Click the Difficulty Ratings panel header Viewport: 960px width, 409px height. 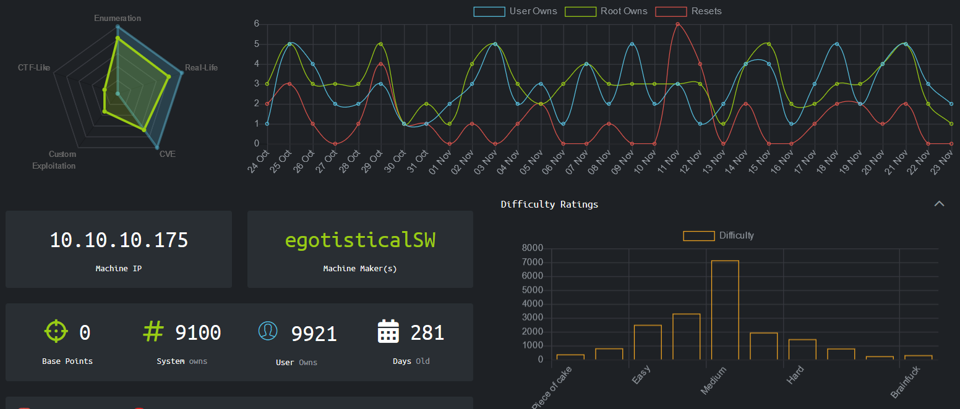point(549,204)
